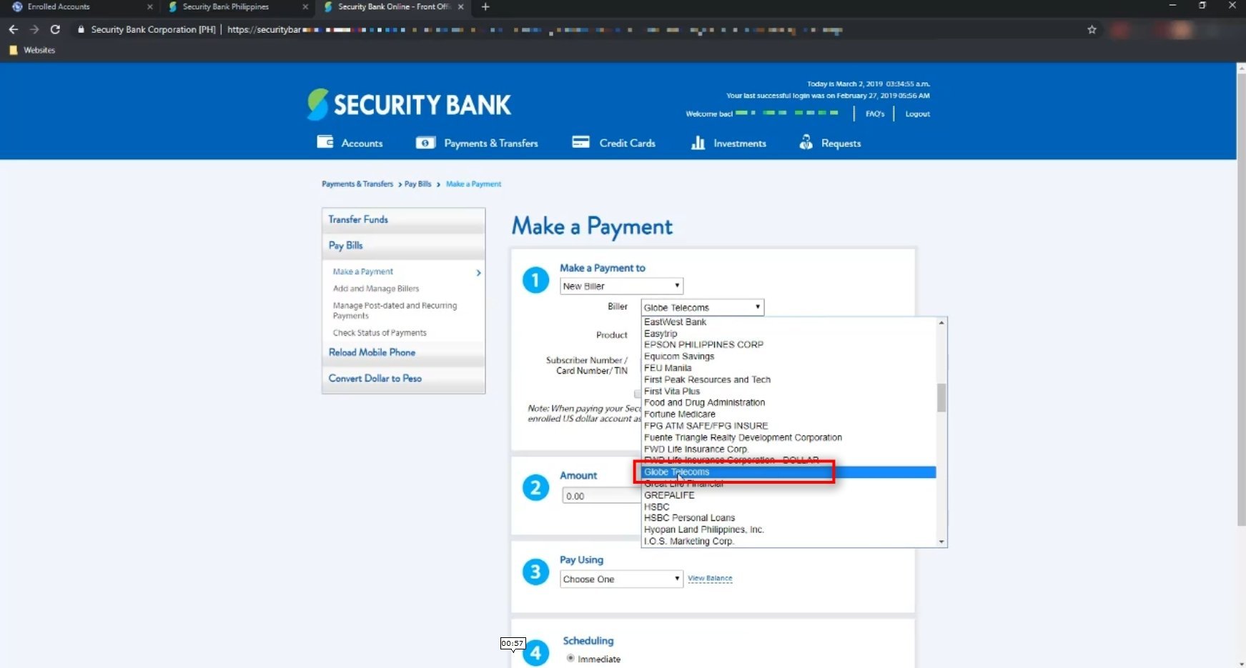Open the Requests menu
Viewport: 1246px width, 668px height.
pyautogui.click(x=841, y=144)
